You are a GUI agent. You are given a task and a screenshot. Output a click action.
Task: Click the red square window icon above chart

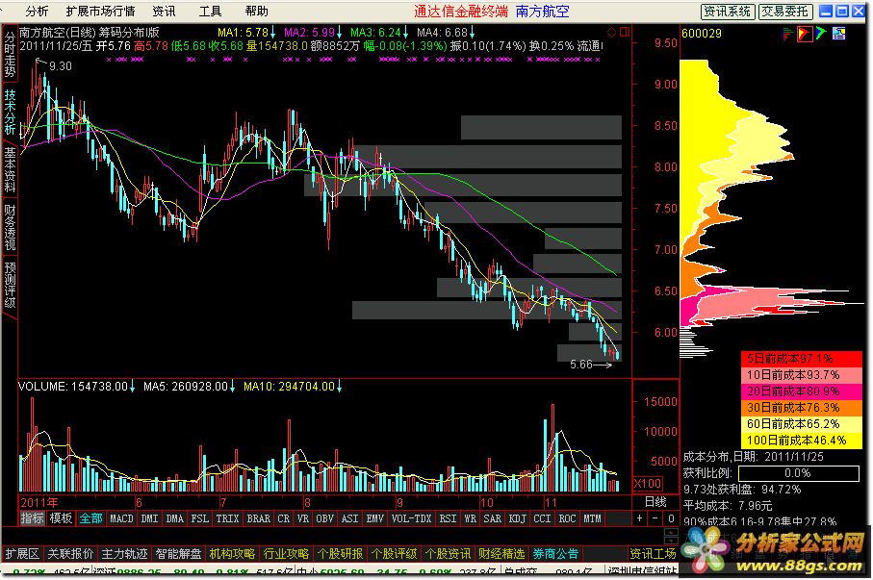(x=625, y=33)
